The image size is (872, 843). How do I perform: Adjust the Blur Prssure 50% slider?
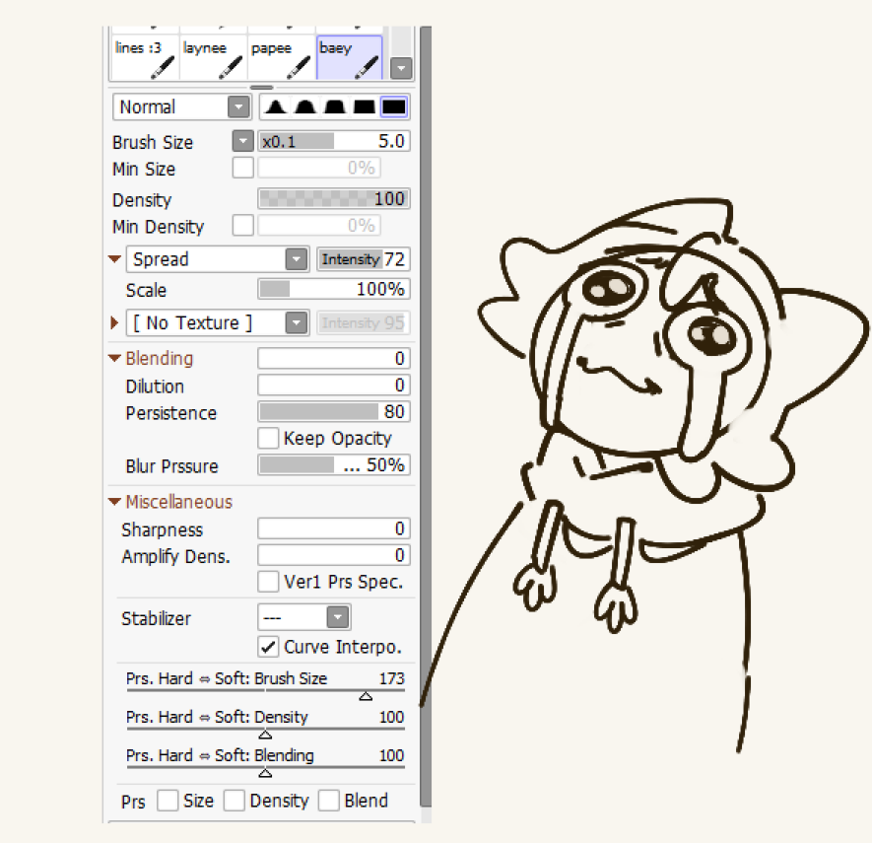(x=334, y=465)
